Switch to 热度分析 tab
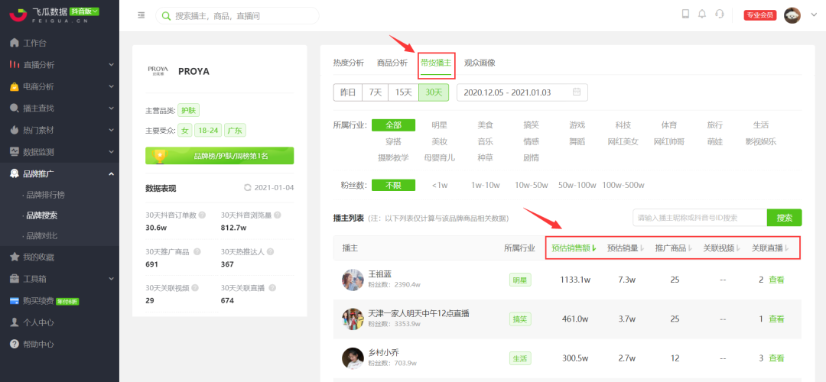Viewport: 826px width, 382px height. coord(348,63)
